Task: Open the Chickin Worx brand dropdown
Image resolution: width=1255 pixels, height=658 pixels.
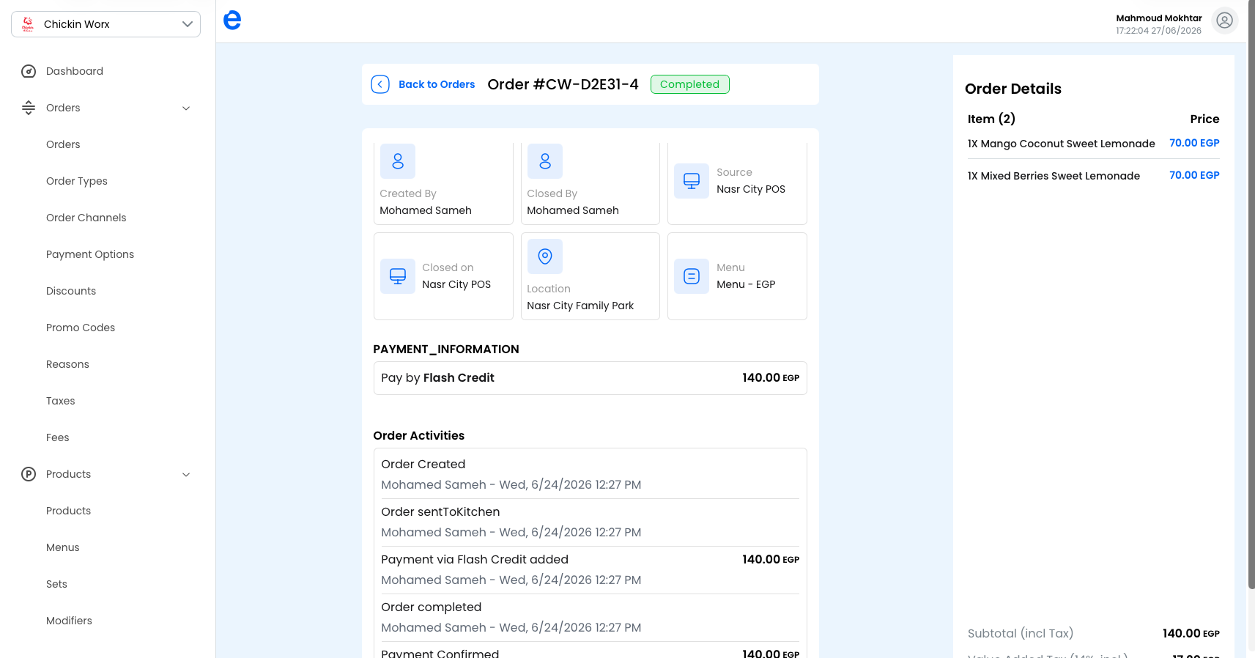Action: coord(106,24)
